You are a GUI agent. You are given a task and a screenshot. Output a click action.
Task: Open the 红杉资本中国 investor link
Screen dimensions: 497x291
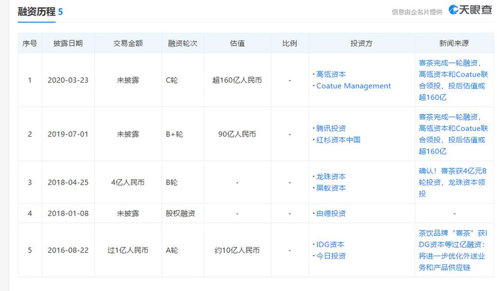click(338, 139)
